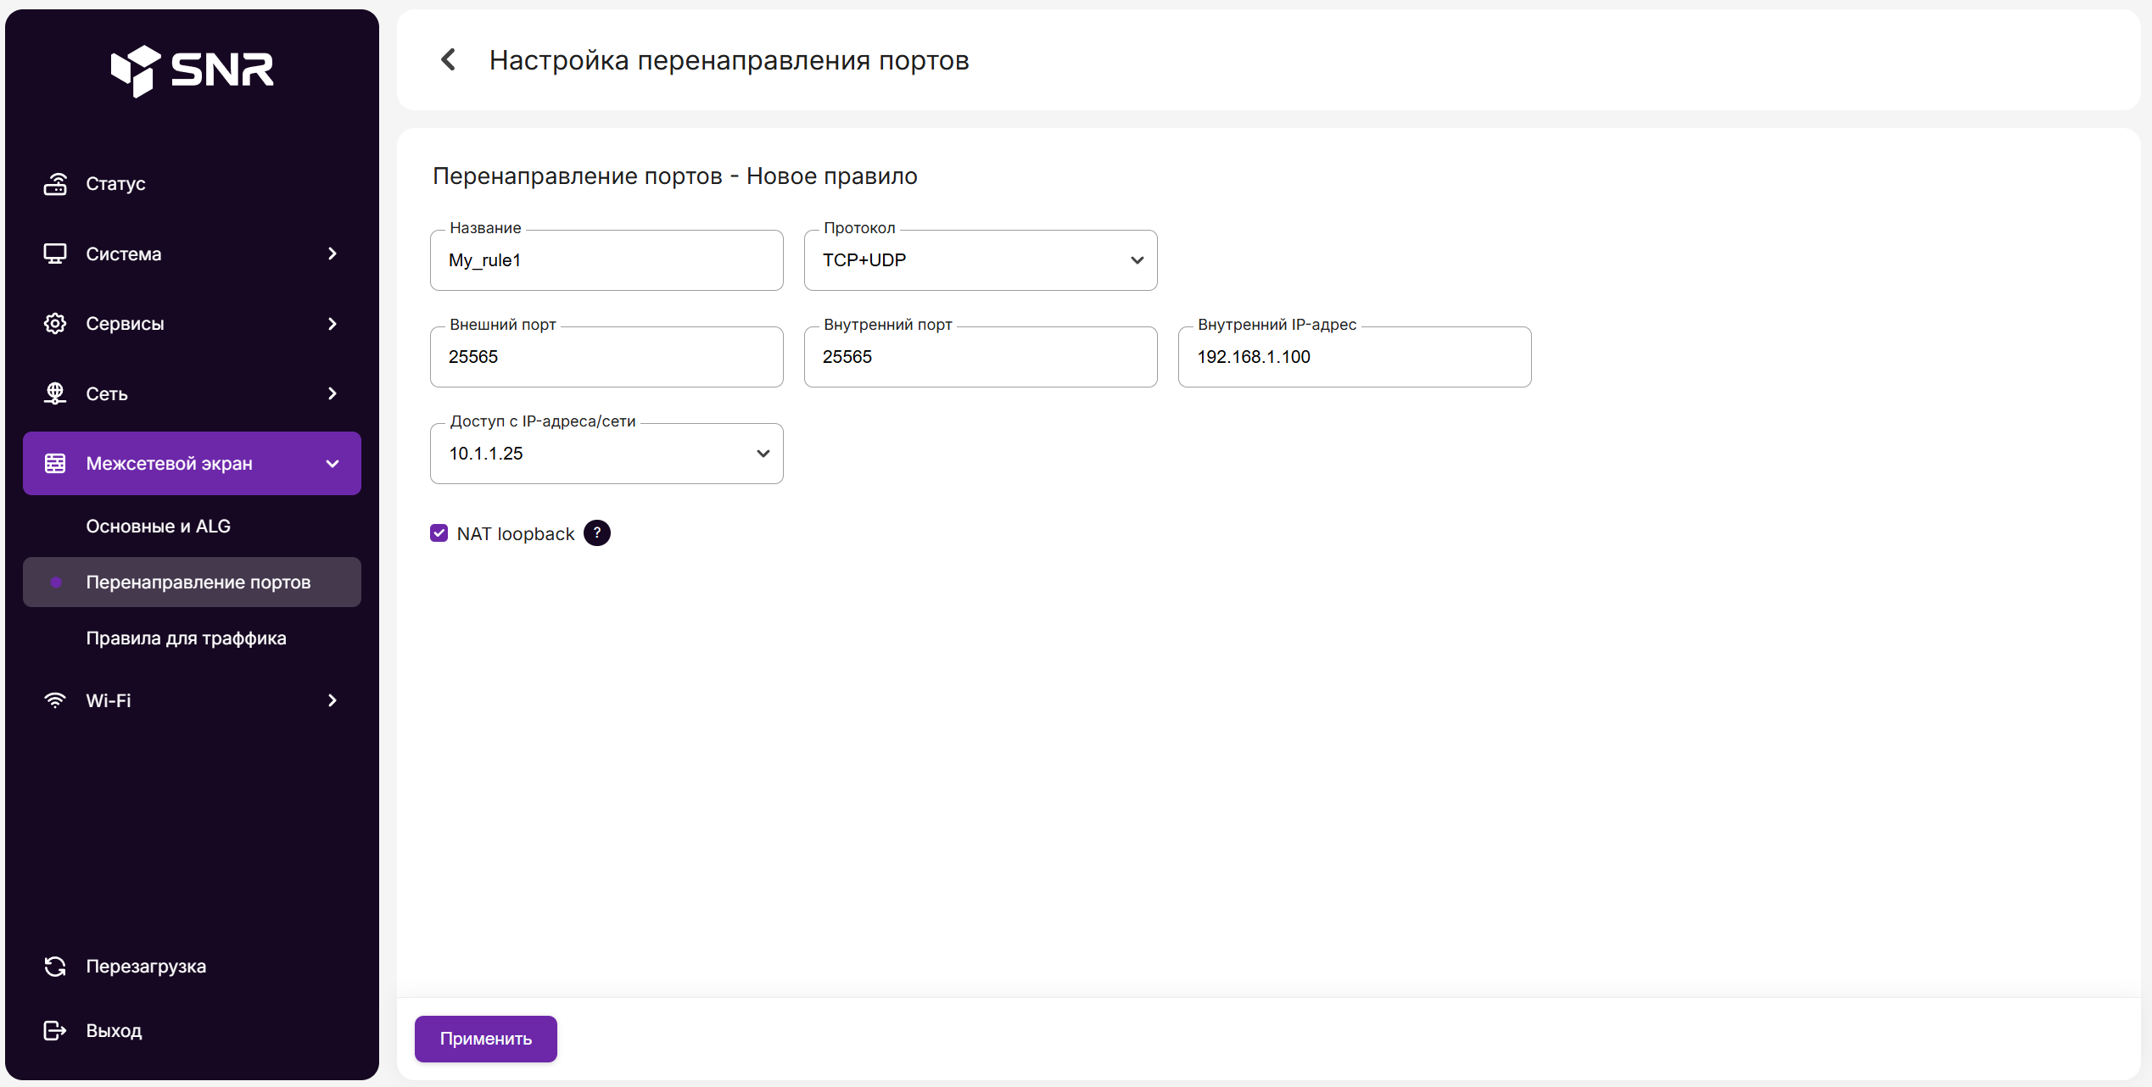Click the Статус router icon

coord(55,184)
